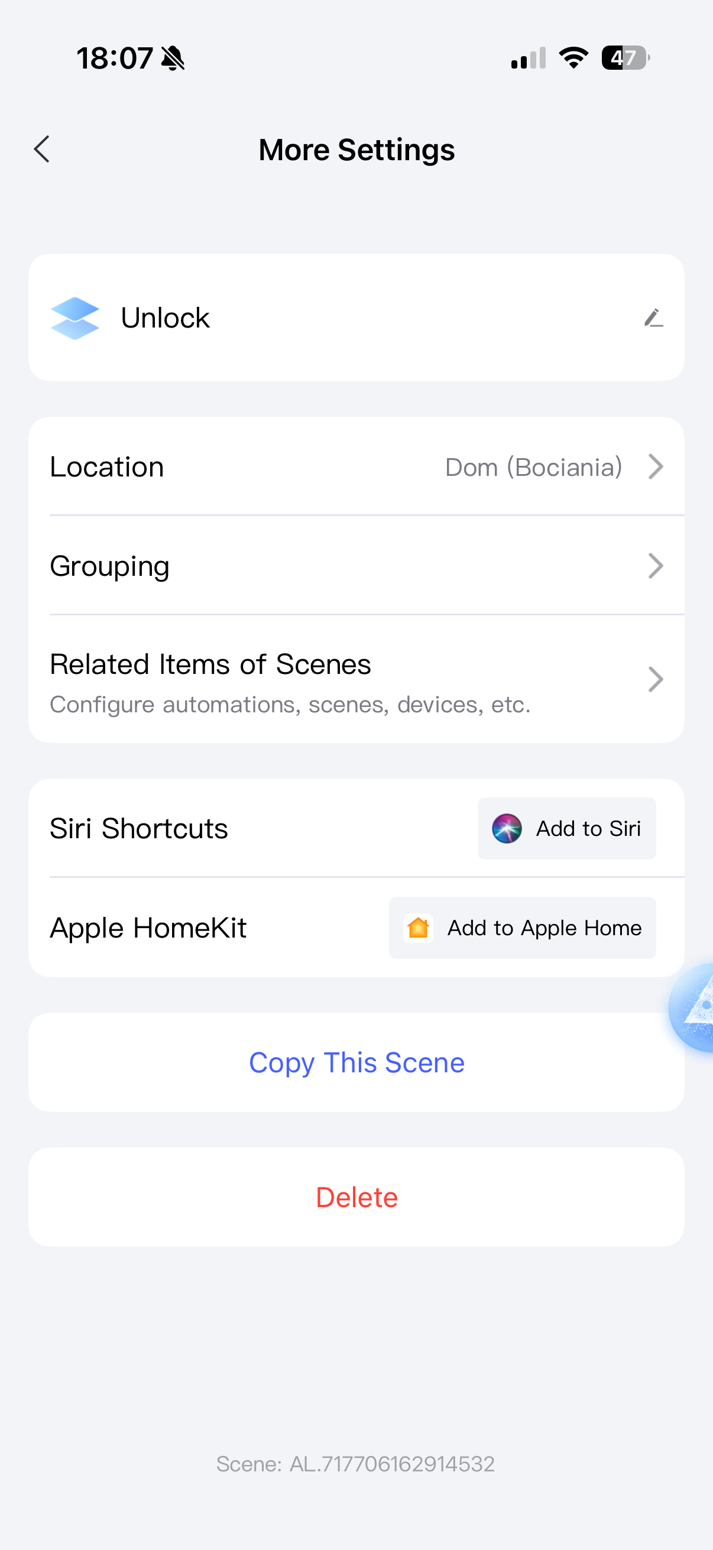Tap the Unlock scene name

tap(166, 317)
